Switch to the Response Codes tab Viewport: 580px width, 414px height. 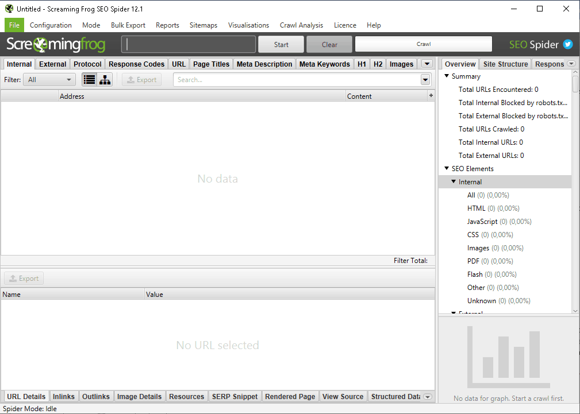point(136,64)
